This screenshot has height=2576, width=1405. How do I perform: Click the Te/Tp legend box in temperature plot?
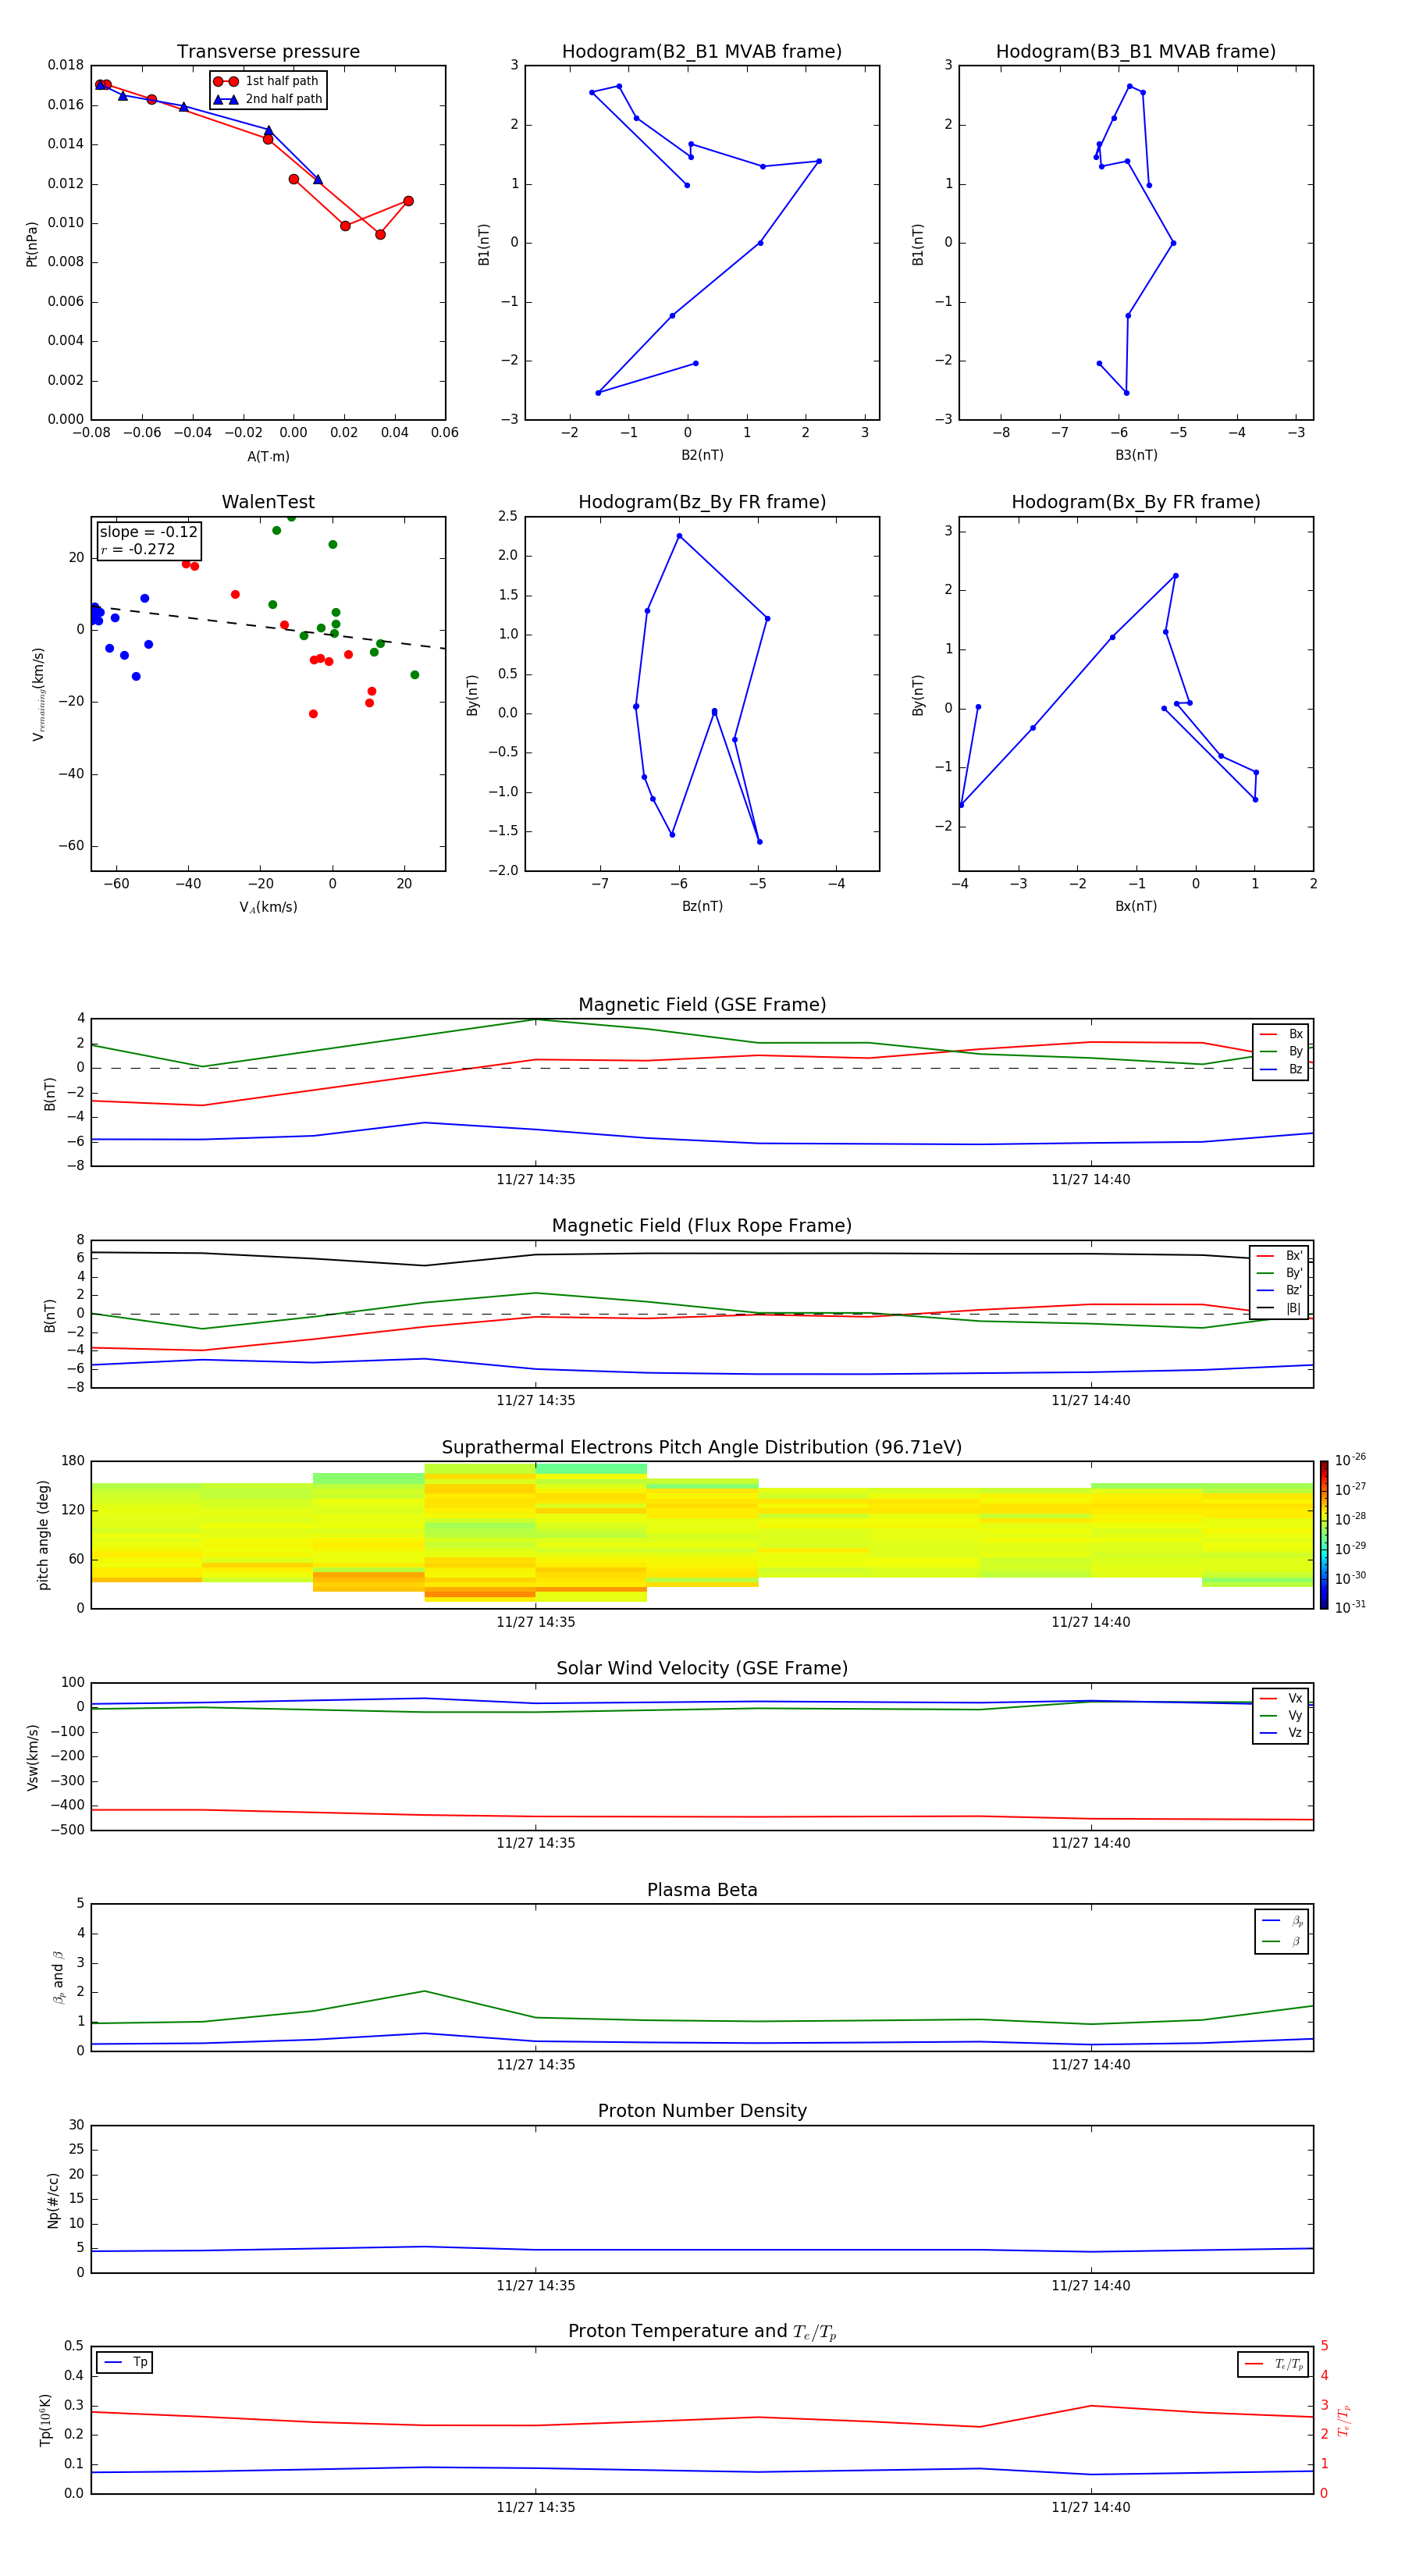[1273, 2364]
